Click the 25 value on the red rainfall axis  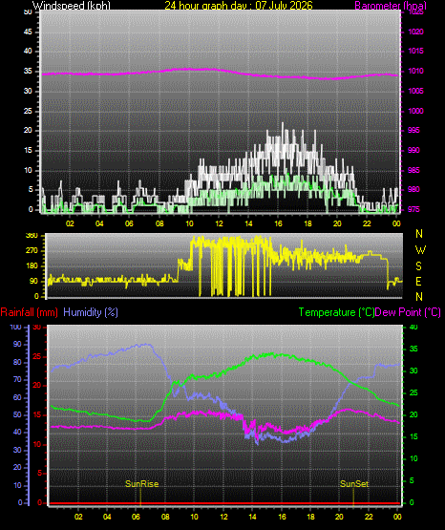(x=37, y=356)
